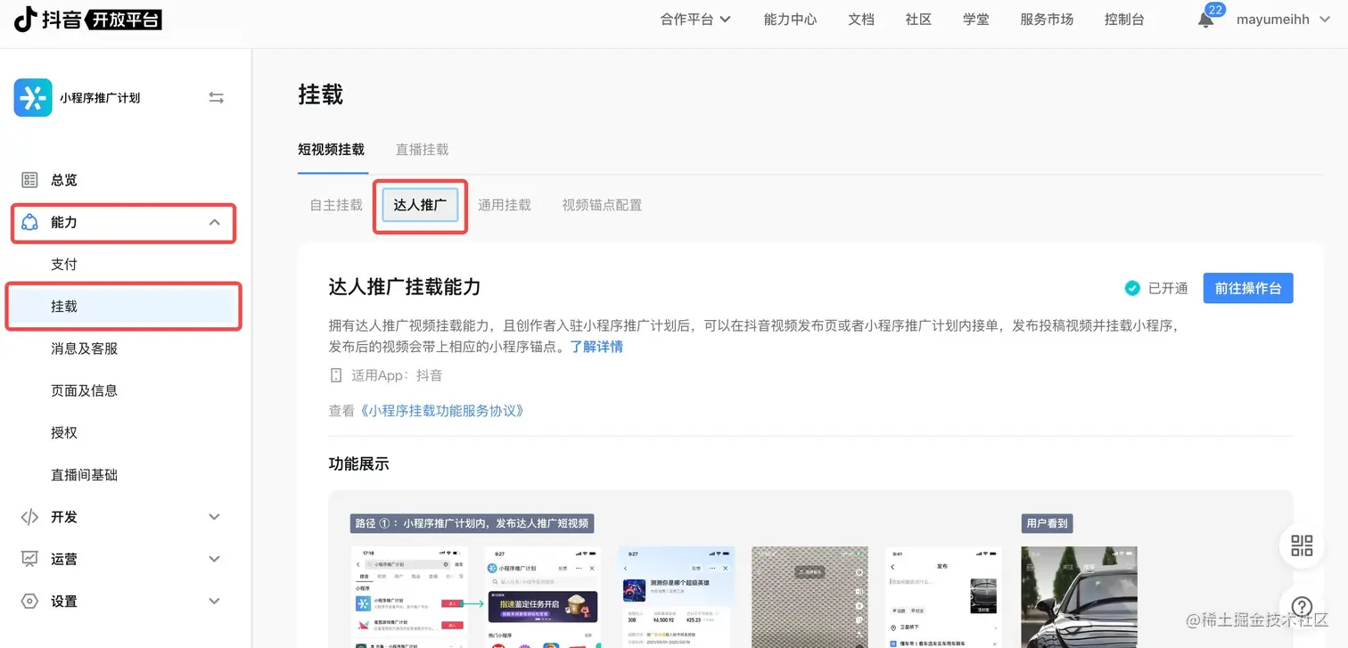This screenshot has width=1348, height=648.
Task: Open 控制台 in the top navigation
Action: pyautogui.click(x=1124, y=20)
